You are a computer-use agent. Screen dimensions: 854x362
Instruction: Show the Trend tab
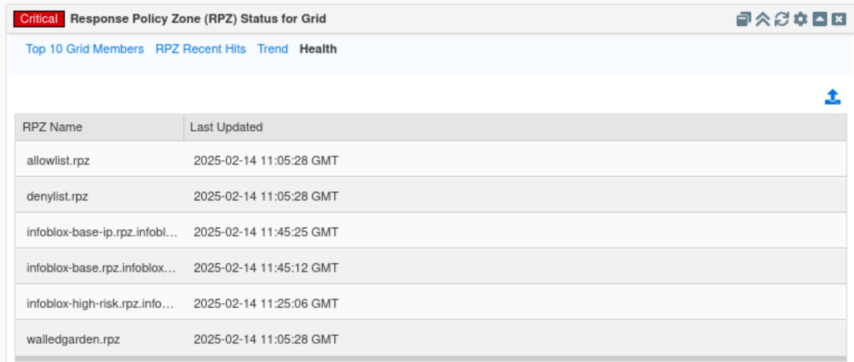pos(273,49)
